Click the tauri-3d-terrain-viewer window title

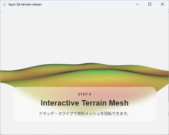tap(25, 4)
